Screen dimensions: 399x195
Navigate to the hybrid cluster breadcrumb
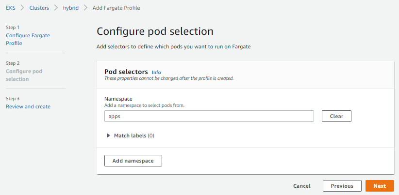[x=71, y=8]
